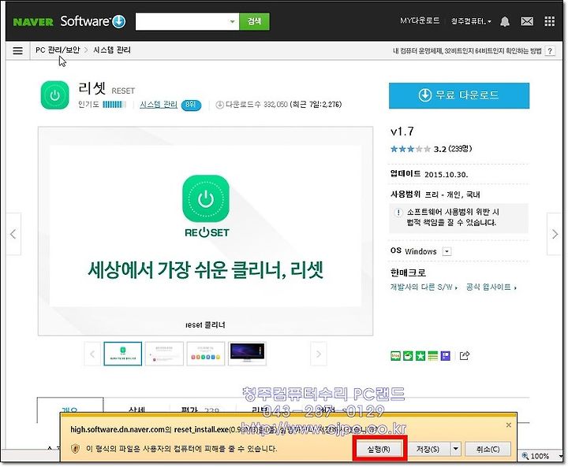Add to Naver bookmark star icon
The height and width of the screenshot is (467, 568).
pyautogui.click(x=420, y=356)
